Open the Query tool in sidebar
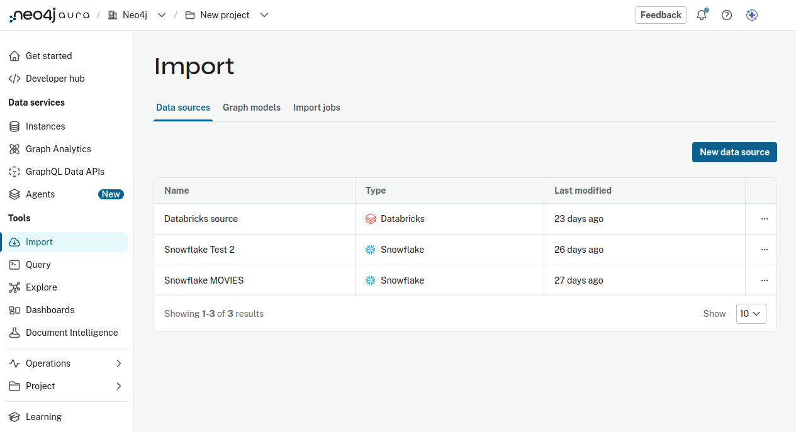 point(66,265)
